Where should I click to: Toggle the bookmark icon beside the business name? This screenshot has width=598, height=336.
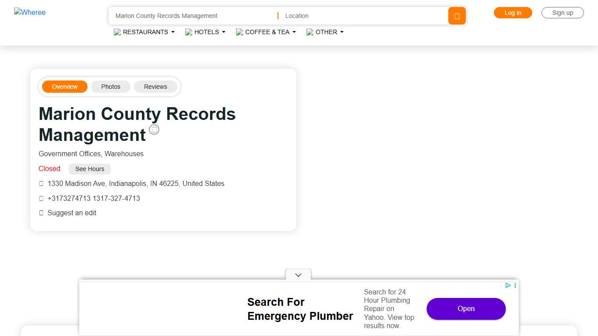(x=154, y=129)
